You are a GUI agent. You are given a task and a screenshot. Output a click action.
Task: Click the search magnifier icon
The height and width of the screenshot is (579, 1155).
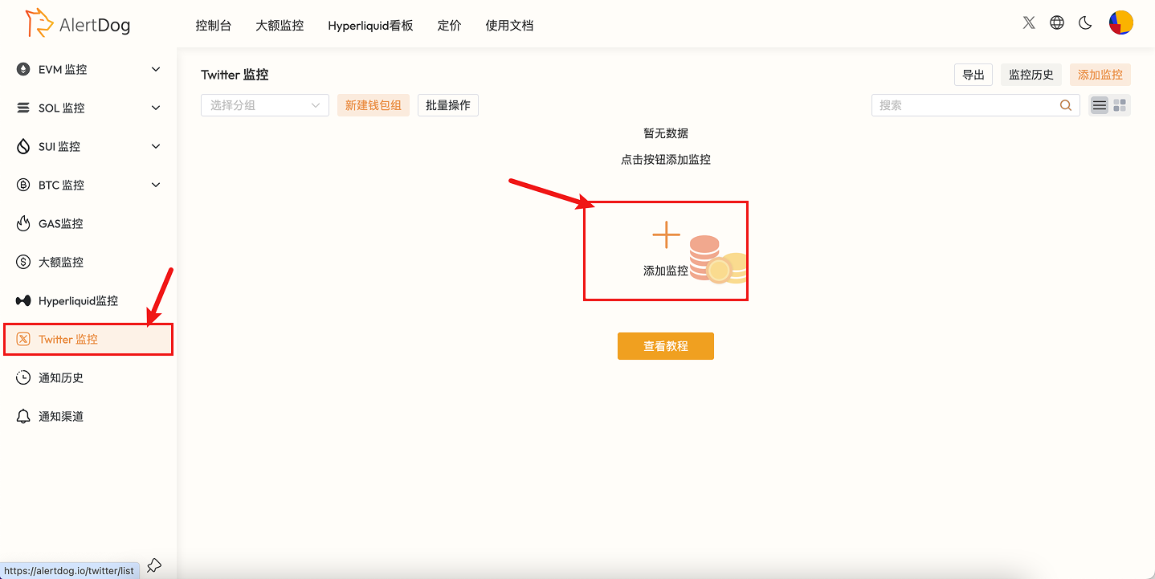(x=1066, y=105)
